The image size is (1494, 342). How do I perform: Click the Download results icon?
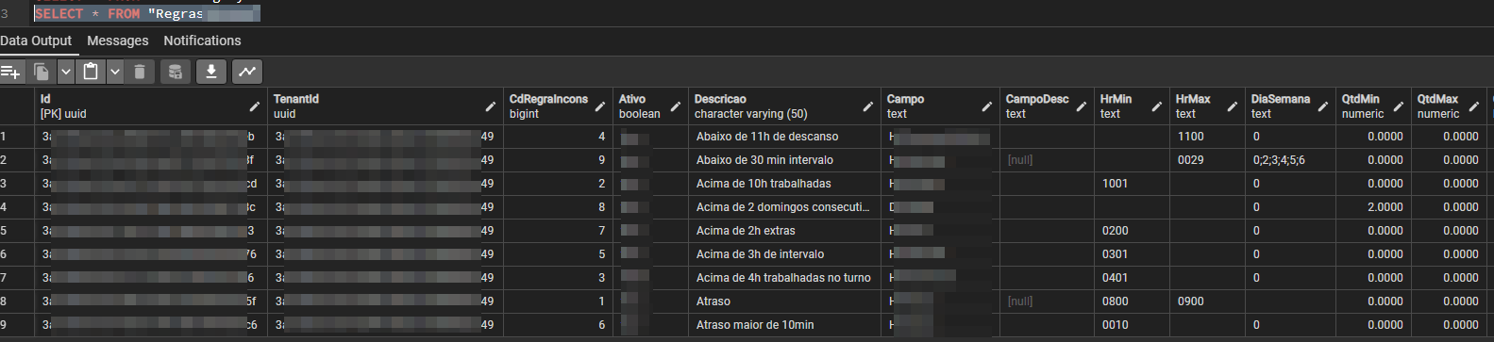[211, 72]
